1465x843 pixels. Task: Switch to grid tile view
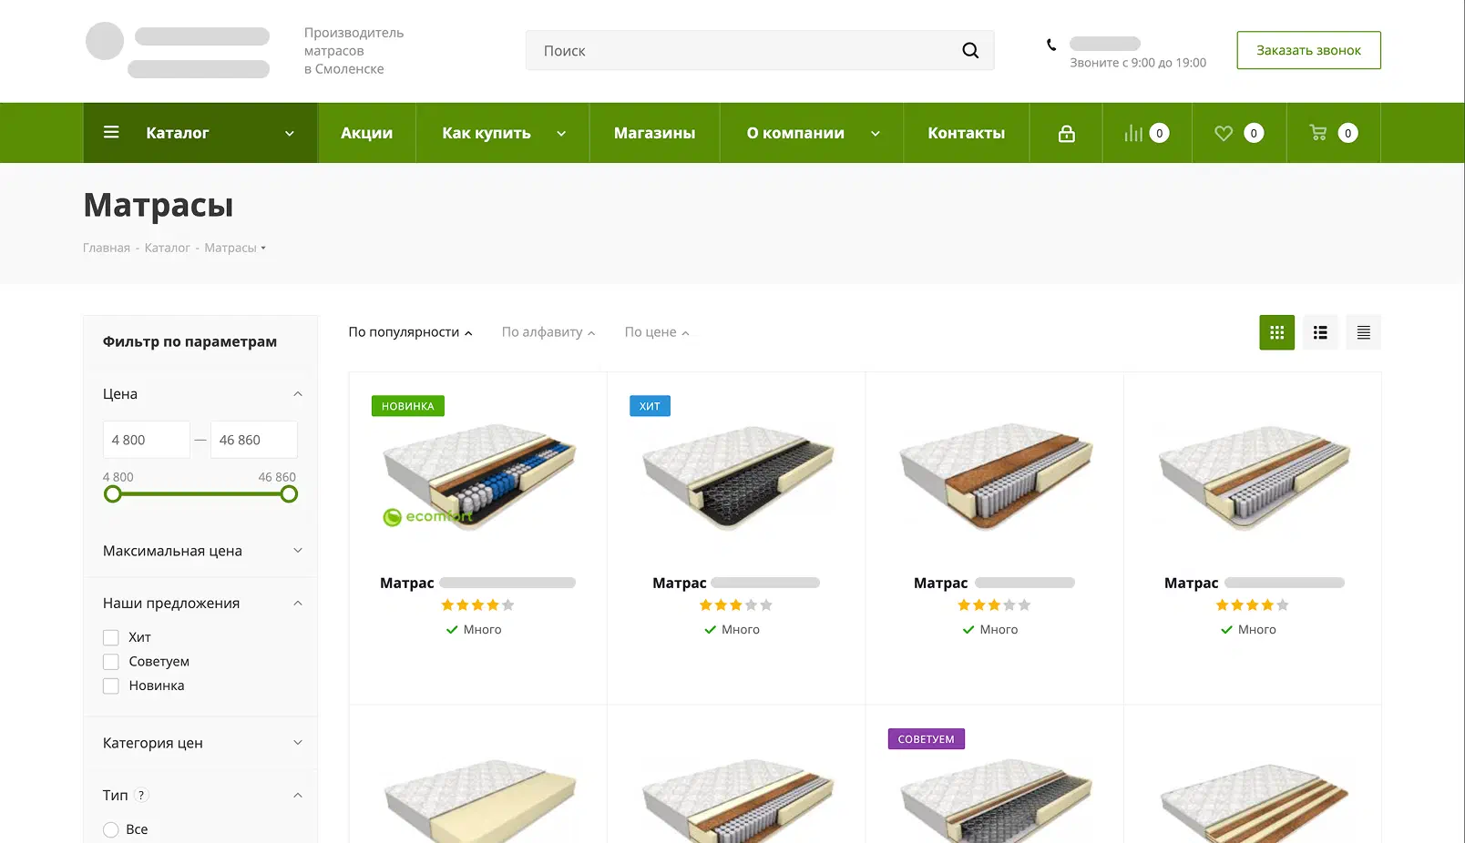tap(1277, 332)
